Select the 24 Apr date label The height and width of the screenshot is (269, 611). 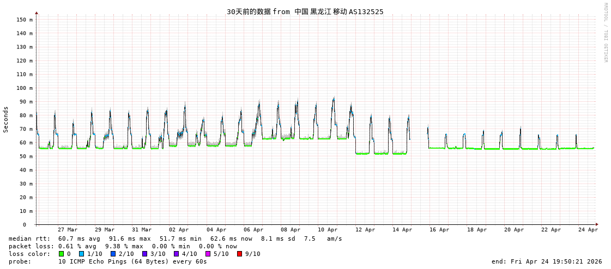[588, 230]
